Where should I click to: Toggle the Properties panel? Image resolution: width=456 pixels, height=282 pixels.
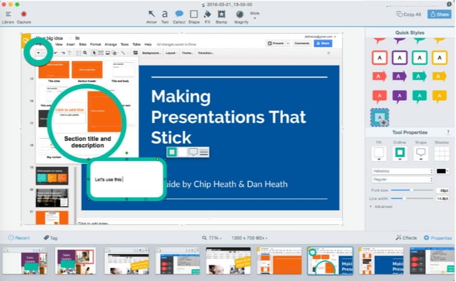coord(438,237)
